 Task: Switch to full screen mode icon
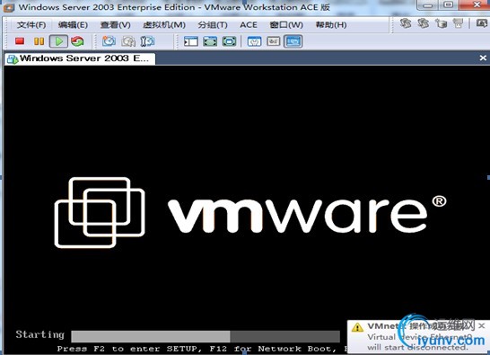[210, 41]
